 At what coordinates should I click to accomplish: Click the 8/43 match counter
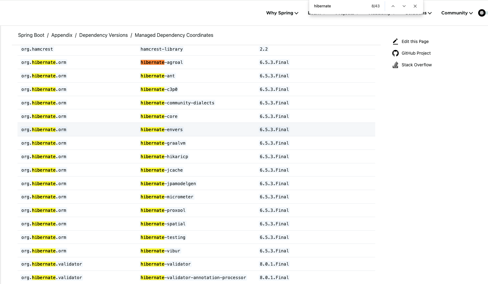point(376,6)
